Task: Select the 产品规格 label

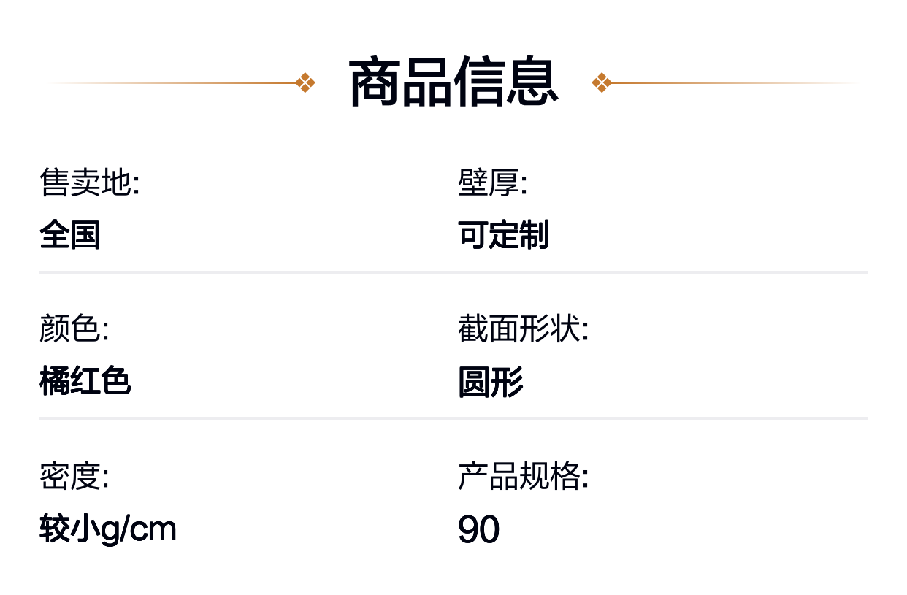Action: coord(523,476)
